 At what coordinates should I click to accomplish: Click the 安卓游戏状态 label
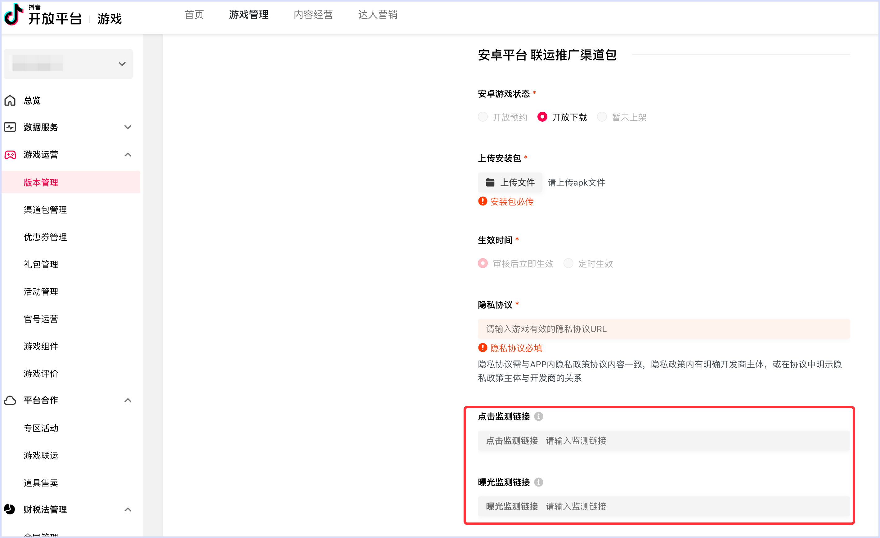coord(504,94)
